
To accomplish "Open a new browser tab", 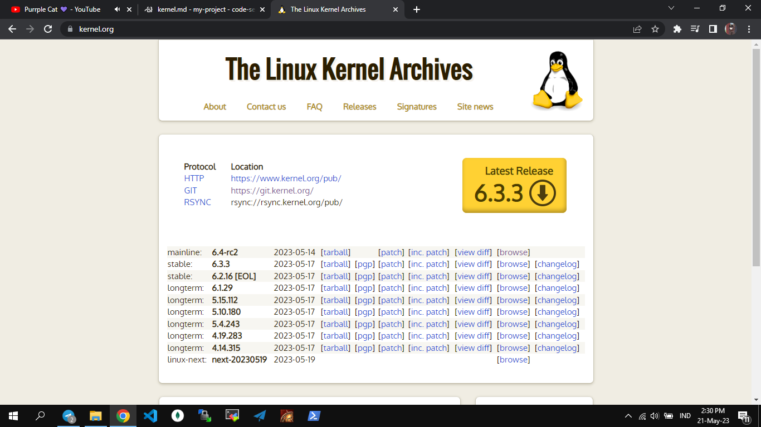I will (x=417, y=9).
